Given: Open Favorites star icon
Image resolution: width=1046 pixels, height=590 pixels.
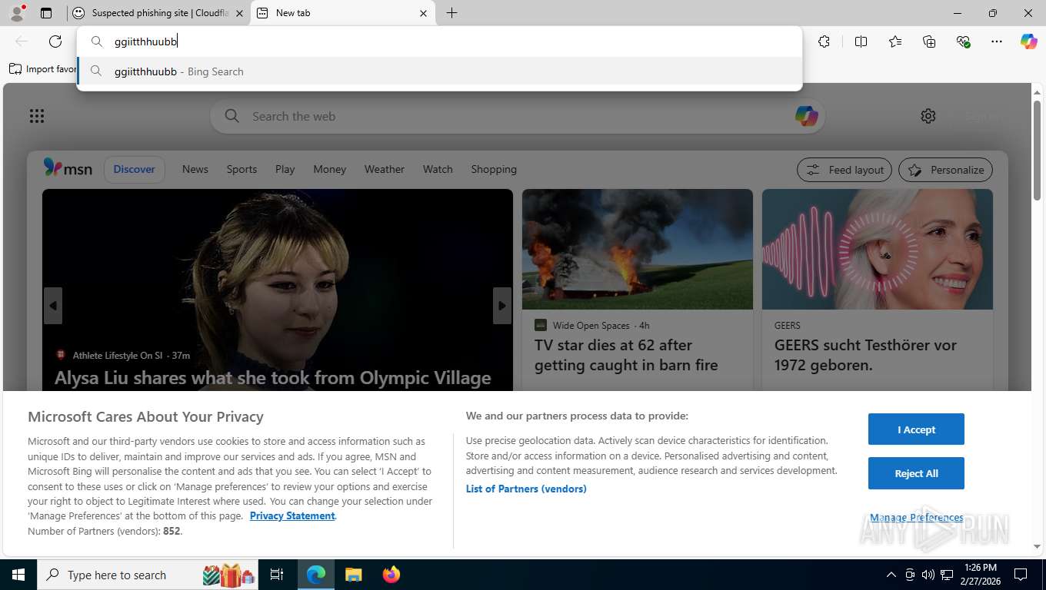Looking at the screenshot, I should tap(895, 41).
